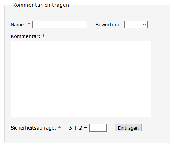Click the red asterisk beside Sicherheitsabfrage
Viewport: 174px width, 146px height.
tap(59, 127)
